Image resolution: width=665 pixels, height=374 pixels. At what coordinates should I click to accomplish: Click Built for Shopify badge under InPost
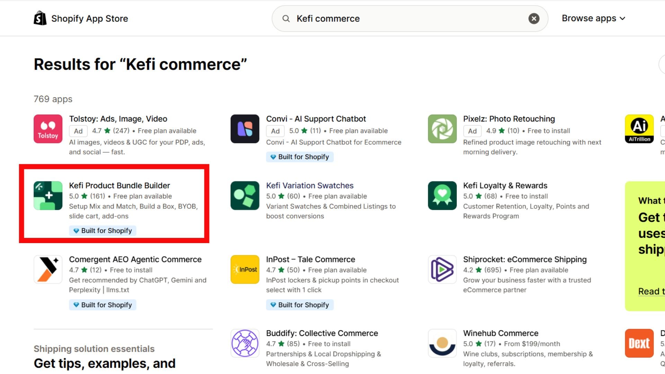pyautogui.click(x=300, y=305)
